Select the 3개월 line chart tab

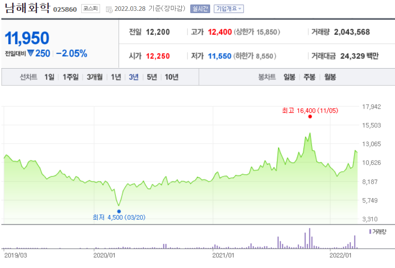pos(95,77)
